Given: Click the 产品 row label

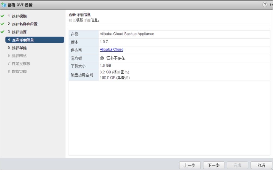Looking at the screenshot, I should (75, 34).
